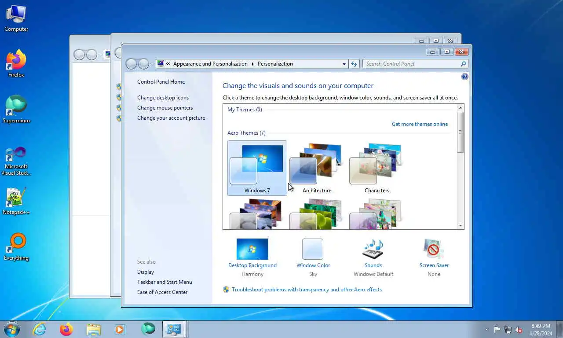The width and height of the screenshot is (563, 338).
Task: Open the Window Color icon
Action: [313, 249]
